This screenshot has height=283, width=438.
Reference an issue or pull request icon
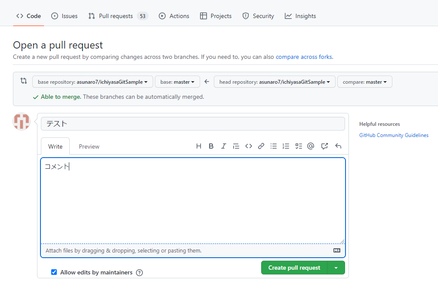point(324,146)
